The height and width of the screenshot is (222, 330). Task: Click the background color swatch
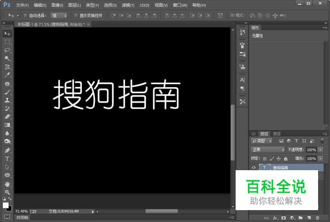pos(10,209)
